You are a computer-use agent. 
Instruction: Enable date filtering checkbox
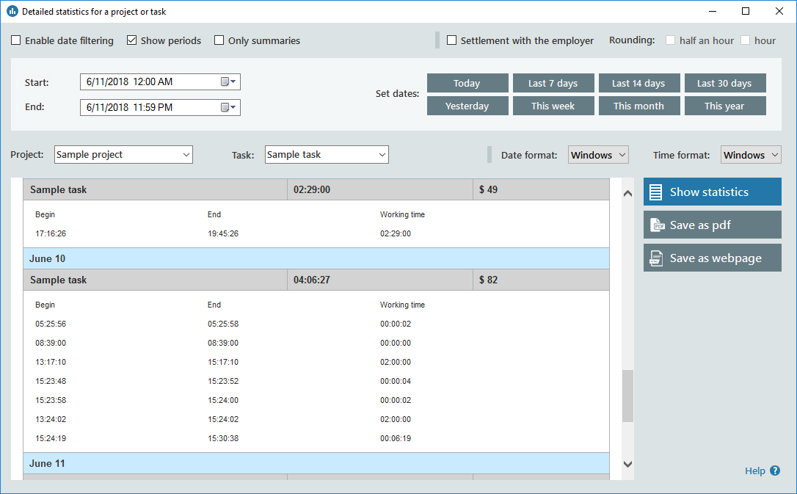click(x=16, y=41)
